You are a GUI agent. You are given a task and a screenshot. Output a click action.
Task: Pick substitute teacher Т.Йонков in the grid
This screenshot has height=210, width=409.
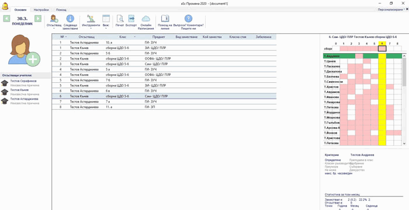click(x=330, y=133)
